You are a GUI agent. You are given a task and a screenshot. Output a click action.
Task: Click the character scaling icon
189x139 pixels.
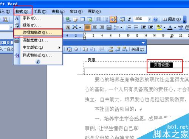pyautogui.click(x=75, y=27)
